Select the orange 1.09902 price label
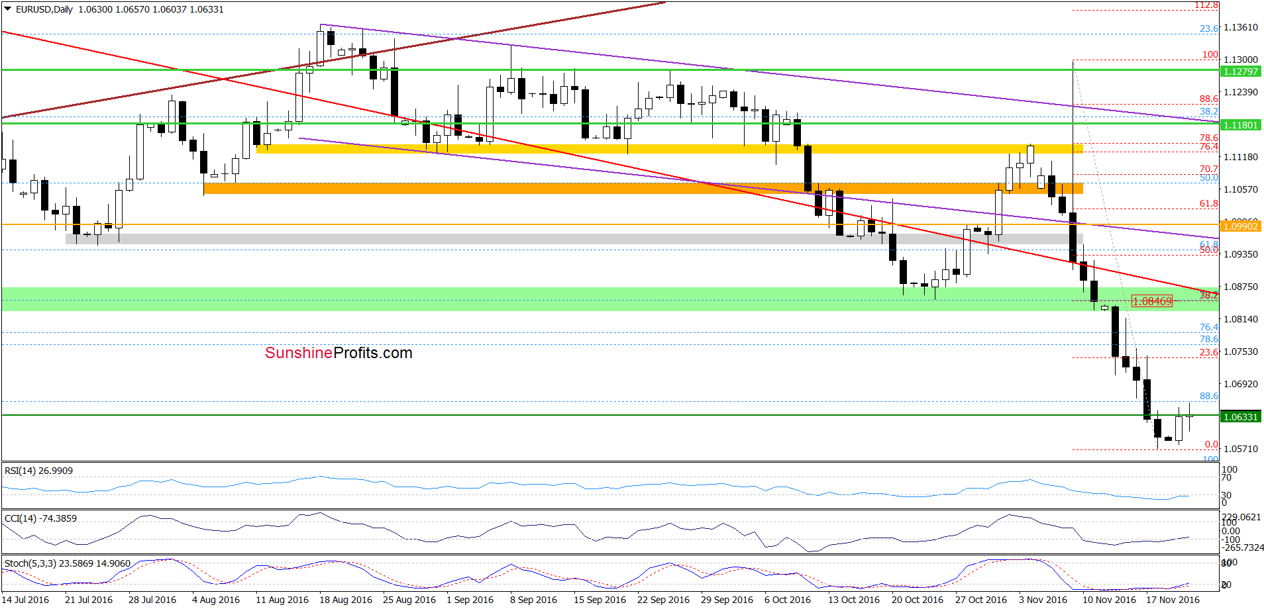 [1241, 226]
